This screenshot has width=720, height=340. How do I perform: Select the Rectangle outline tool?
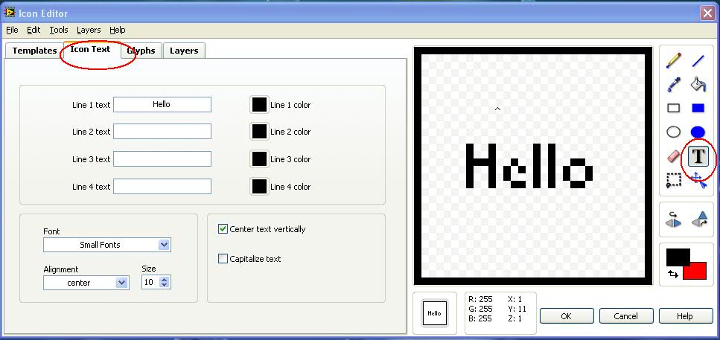click(673, 109)
